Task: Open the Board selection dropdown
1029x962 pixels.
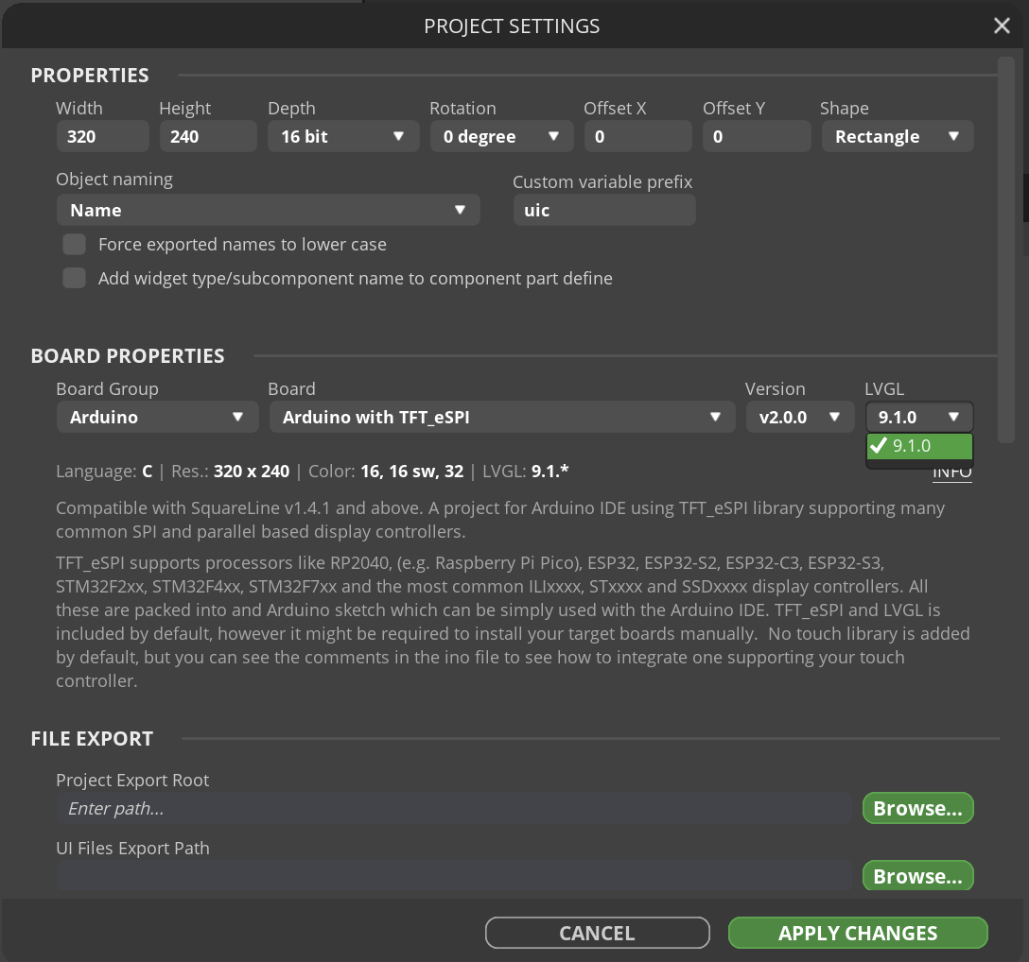Action: point(501,418)
